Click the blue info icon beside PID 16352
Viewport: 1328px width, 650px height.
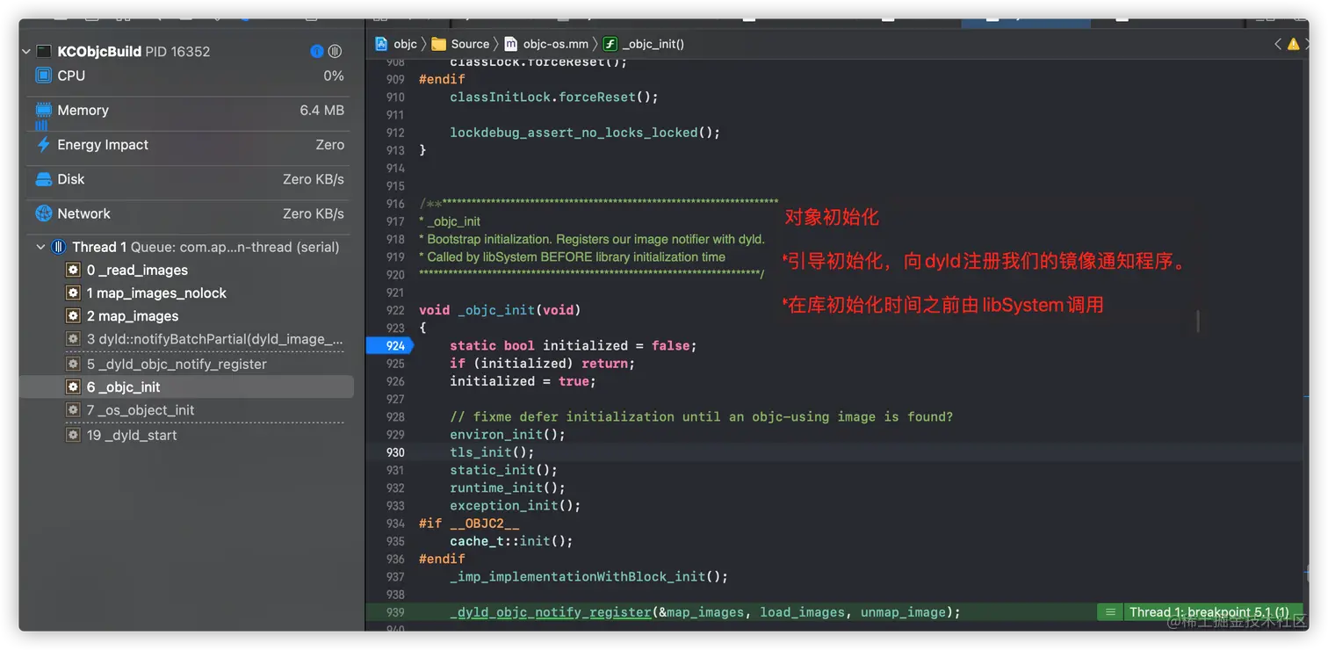coord(317,52)
